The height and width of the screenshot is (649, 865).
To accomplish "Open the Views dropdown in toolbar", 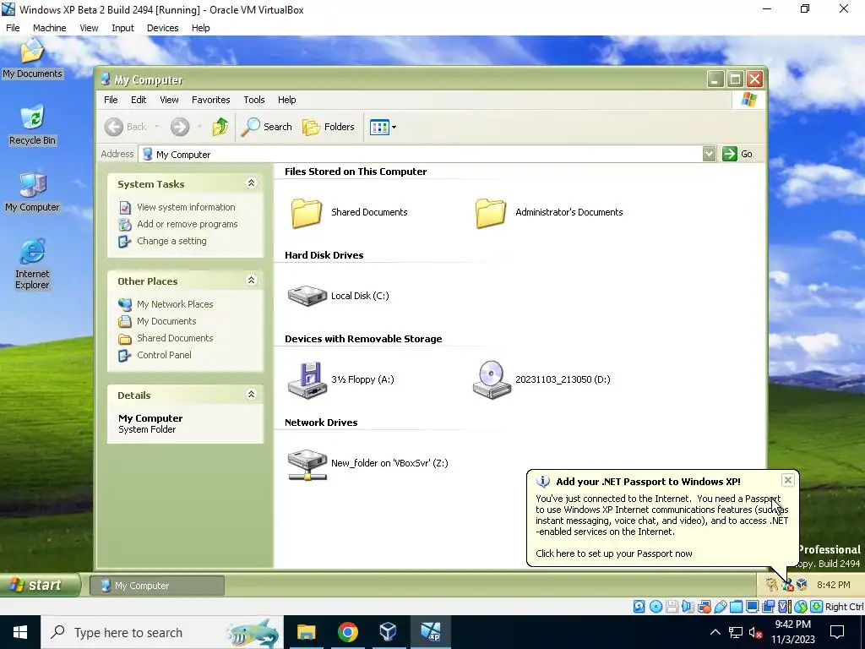I will tap(383, 127).
